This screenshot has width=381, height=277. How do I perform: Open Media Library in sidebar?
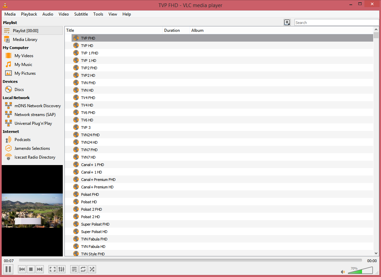tap(32, 40)
